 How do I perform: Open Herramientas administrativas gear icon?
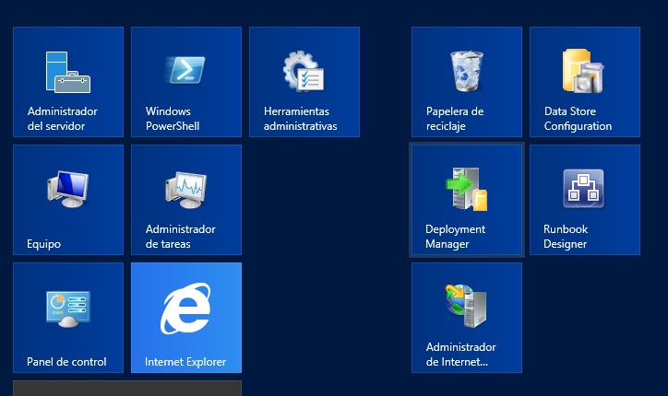(x=304, y=71)
